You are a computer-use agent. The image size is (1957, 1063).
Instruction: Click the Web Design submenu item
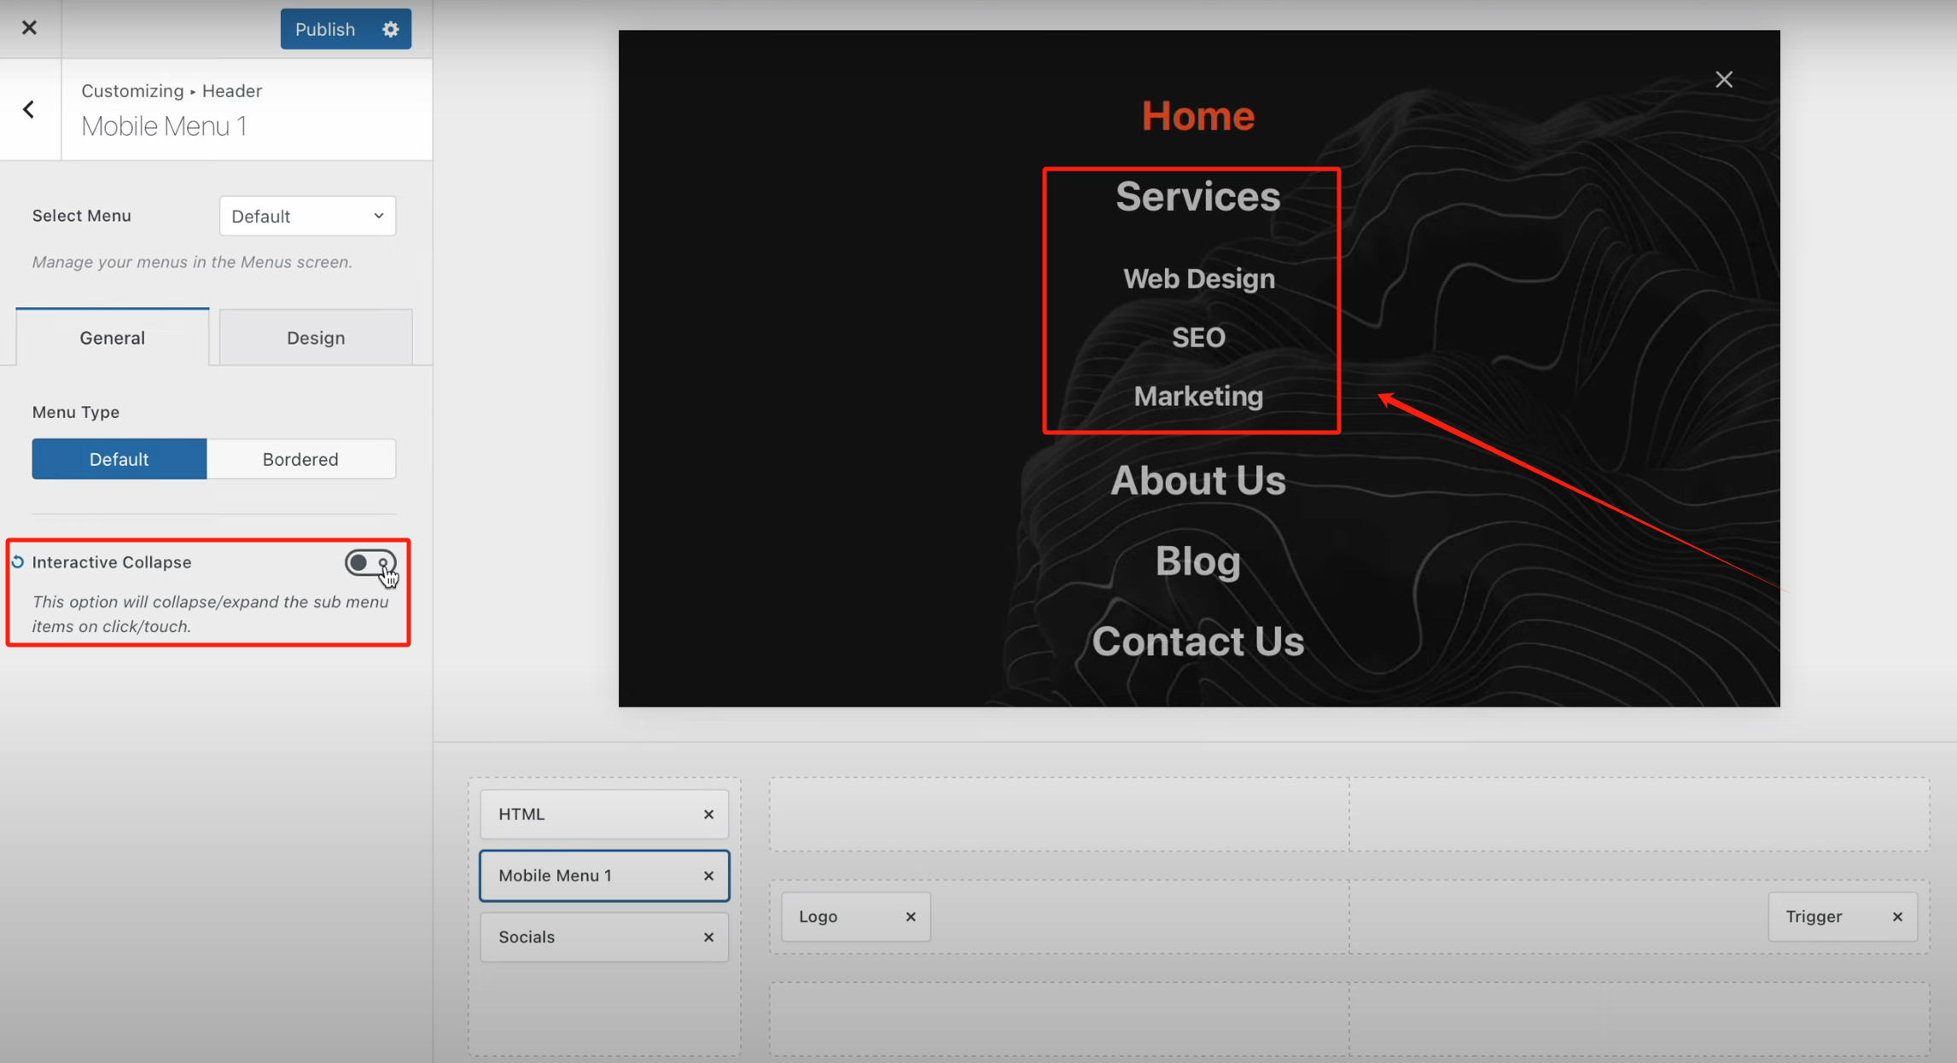[1198, 279]
